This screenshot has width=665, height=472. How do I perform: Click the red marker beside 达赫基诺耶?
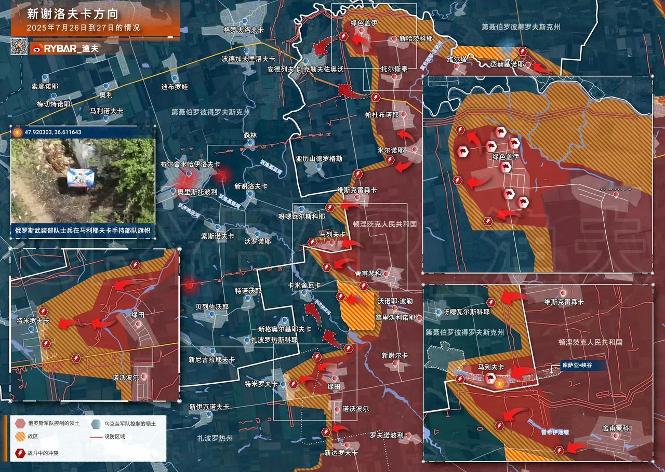click(x=528, y=64)
